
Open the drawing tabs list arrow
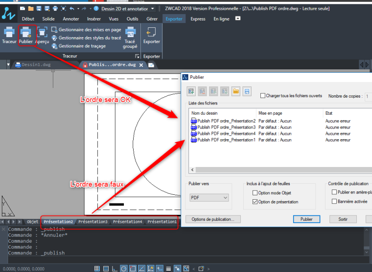(8, 64)
